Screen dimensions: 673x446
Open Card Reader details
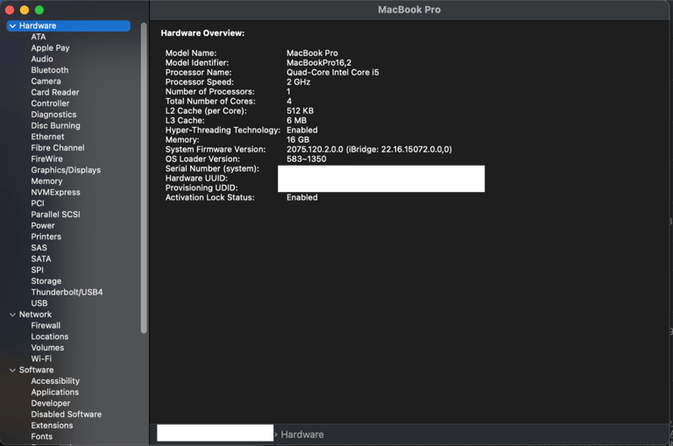[55, 92]
